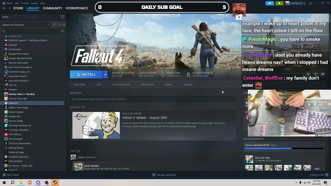
Task: Open the Fallout 4 DLC tab
Action: click(99, 84)
